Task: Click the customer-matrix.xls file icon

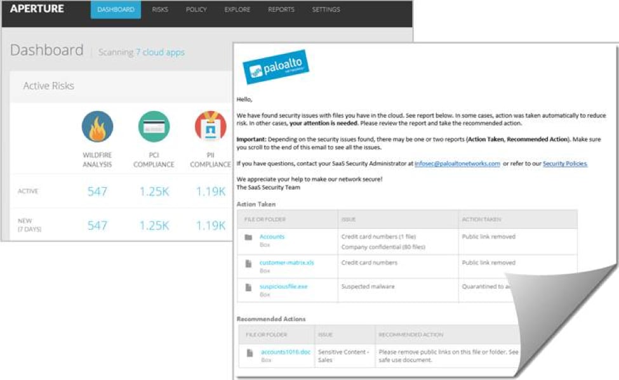Action: (x=248, y=263)
